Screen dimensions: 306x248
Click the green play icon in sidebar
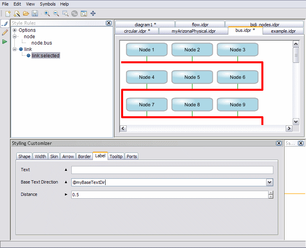[x=4, y=41]
